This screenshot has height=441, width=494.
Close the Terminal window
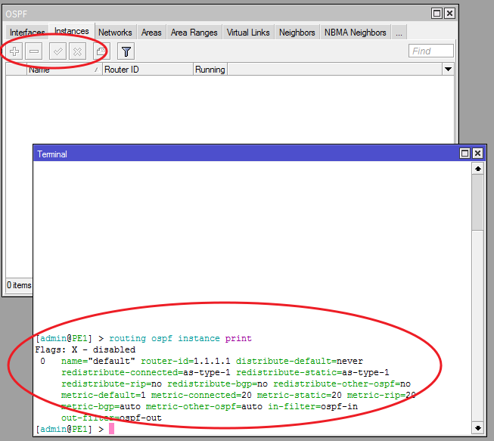pyautogui.click(x=477, y=153)
